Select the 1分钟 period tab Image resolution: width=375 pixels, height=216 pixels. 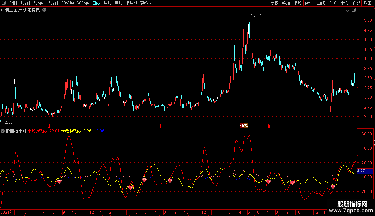pos(25,3)
